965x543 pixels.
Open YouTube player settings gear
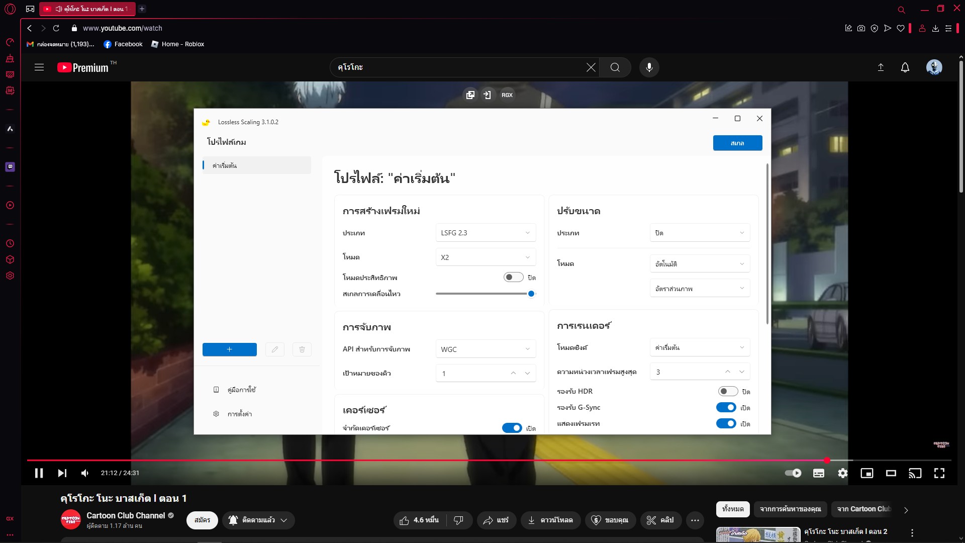843,473
